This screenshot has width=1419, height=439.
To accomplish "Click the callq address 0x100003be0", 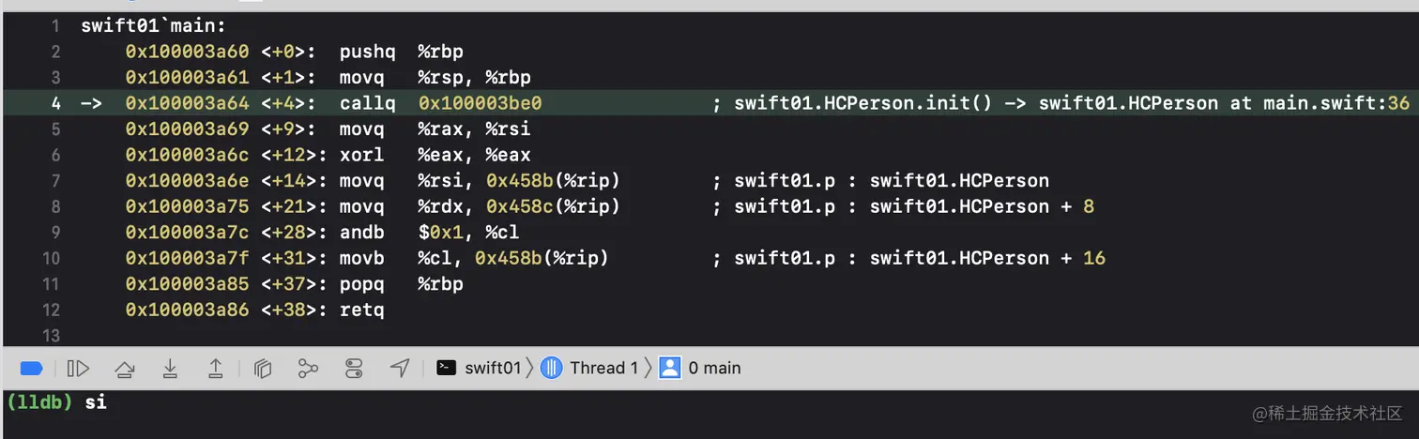I will click(480, 103).
